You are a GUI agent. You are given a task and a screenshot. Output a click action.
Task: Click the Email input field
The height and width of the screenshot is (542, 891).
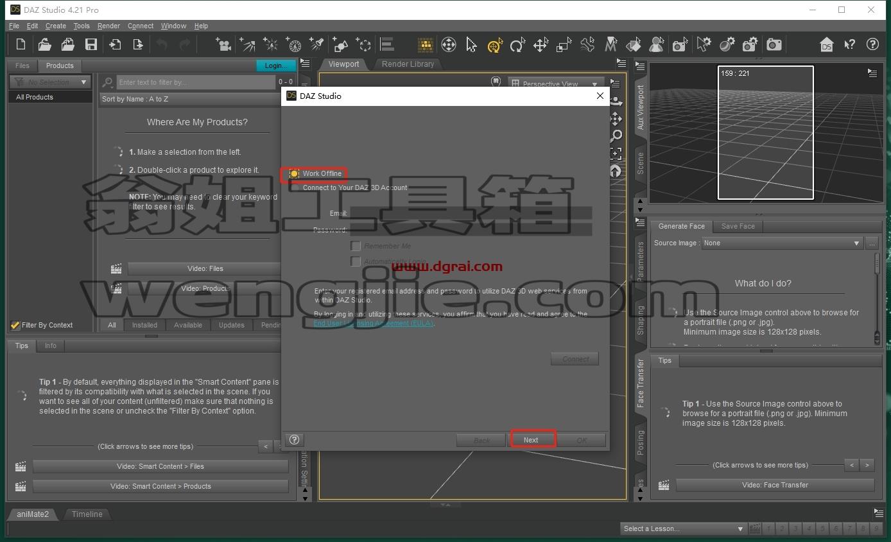click(471, 213)
